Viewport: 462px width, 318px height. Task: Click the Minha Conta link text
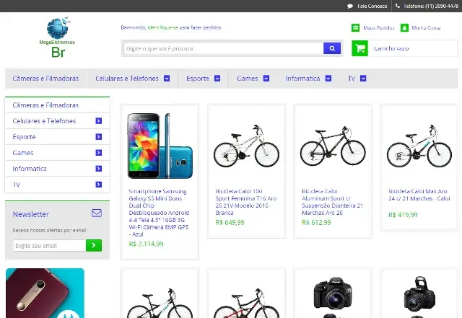tap(426, 27)
